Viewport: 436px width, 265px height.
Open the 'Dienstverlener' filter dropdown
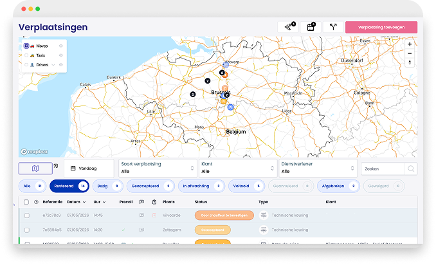click(x=318, y=168)
